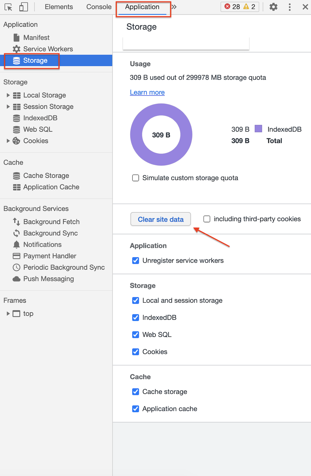Open DevTools settings gear icon
The image size is (311, 476).
click(x=273, y=7)
